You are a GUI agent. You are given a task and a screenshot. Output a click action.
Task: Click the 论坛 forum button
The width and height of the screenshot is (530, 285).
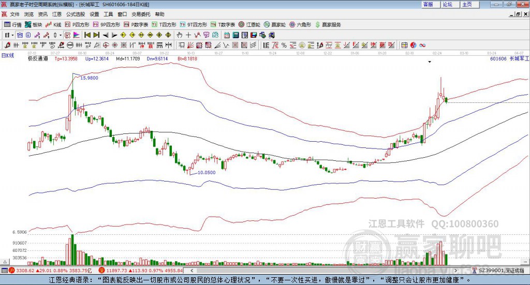click(450, 4)
